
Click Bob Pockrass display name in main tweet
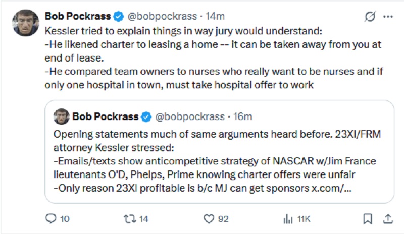point(77,17)
